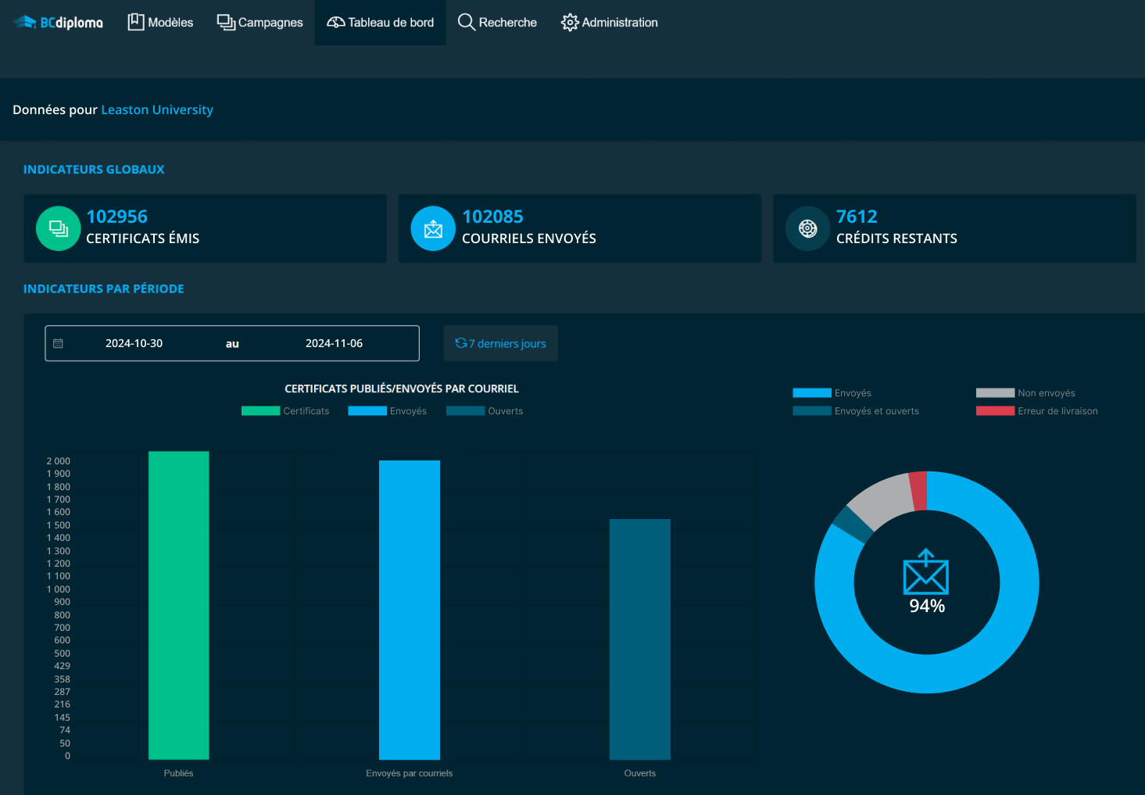Hide the Ouverts series via legend
Screen dimensions: 1145x795
point(485,411)
